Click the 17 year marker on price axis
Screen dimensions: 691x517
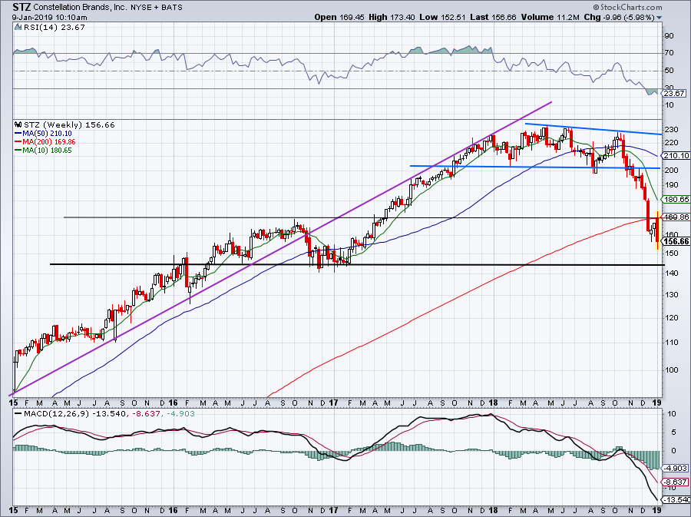pos(333,403)
